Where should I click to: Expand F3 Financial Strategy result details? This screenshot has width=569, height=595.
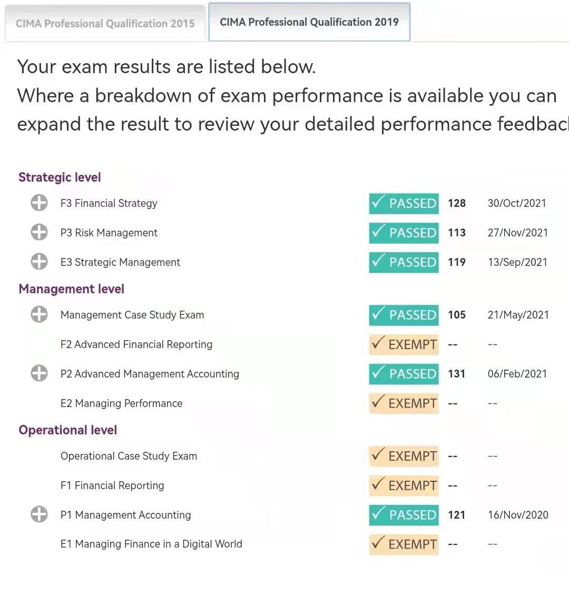(x=39, y=203)
